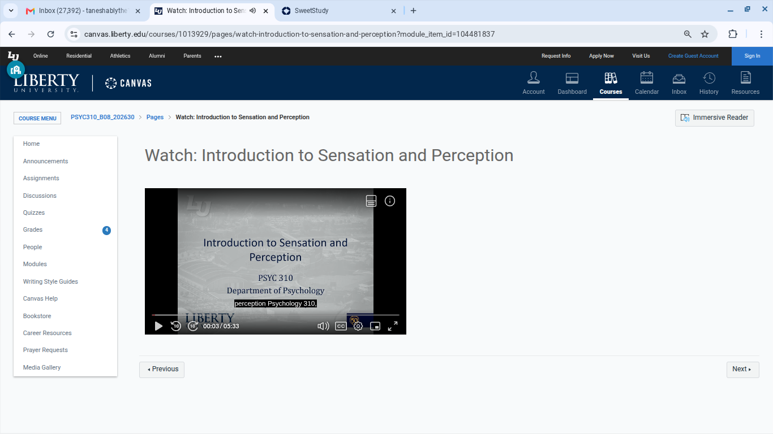Screen dimensions: 773x434
Task: Open the Pages breadcrumb link
Action: tap(155, 117)
